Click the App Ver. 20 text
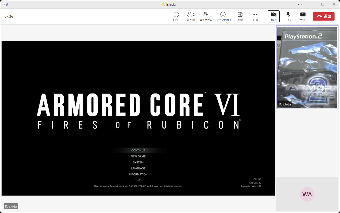This screenshot has height=213, width=340. [255, 183]
